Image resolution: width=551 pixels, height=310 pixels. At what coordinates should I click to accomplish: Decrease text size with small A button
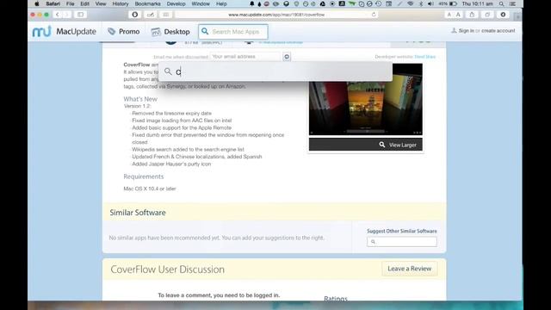(449, 15)
